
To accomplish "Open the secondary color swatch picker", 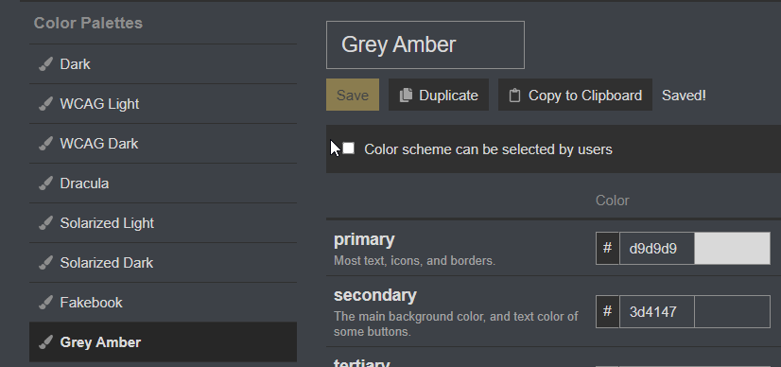I will [732, 312].
